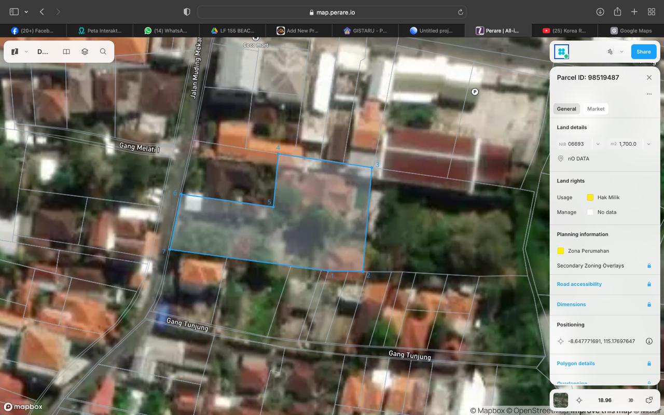Click the locate-me crosshair in bottom bar
The height and width of the screenshot is (415, 664).
579,400
